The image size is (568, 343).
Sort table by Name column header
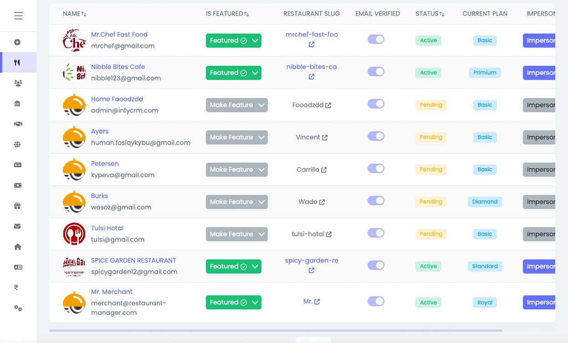tap(75, 14)
